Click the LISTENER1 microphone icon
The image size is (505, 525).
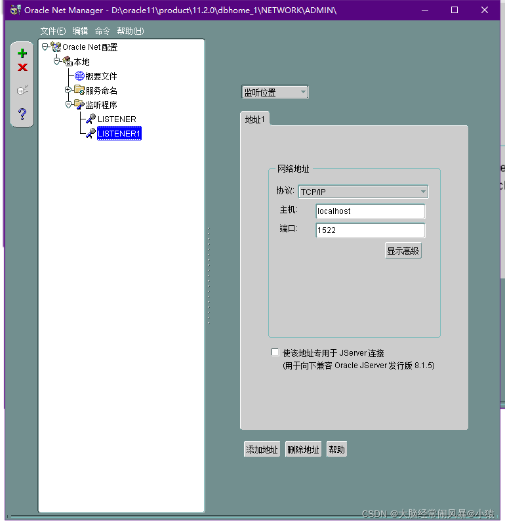click(x=91, y=133)
